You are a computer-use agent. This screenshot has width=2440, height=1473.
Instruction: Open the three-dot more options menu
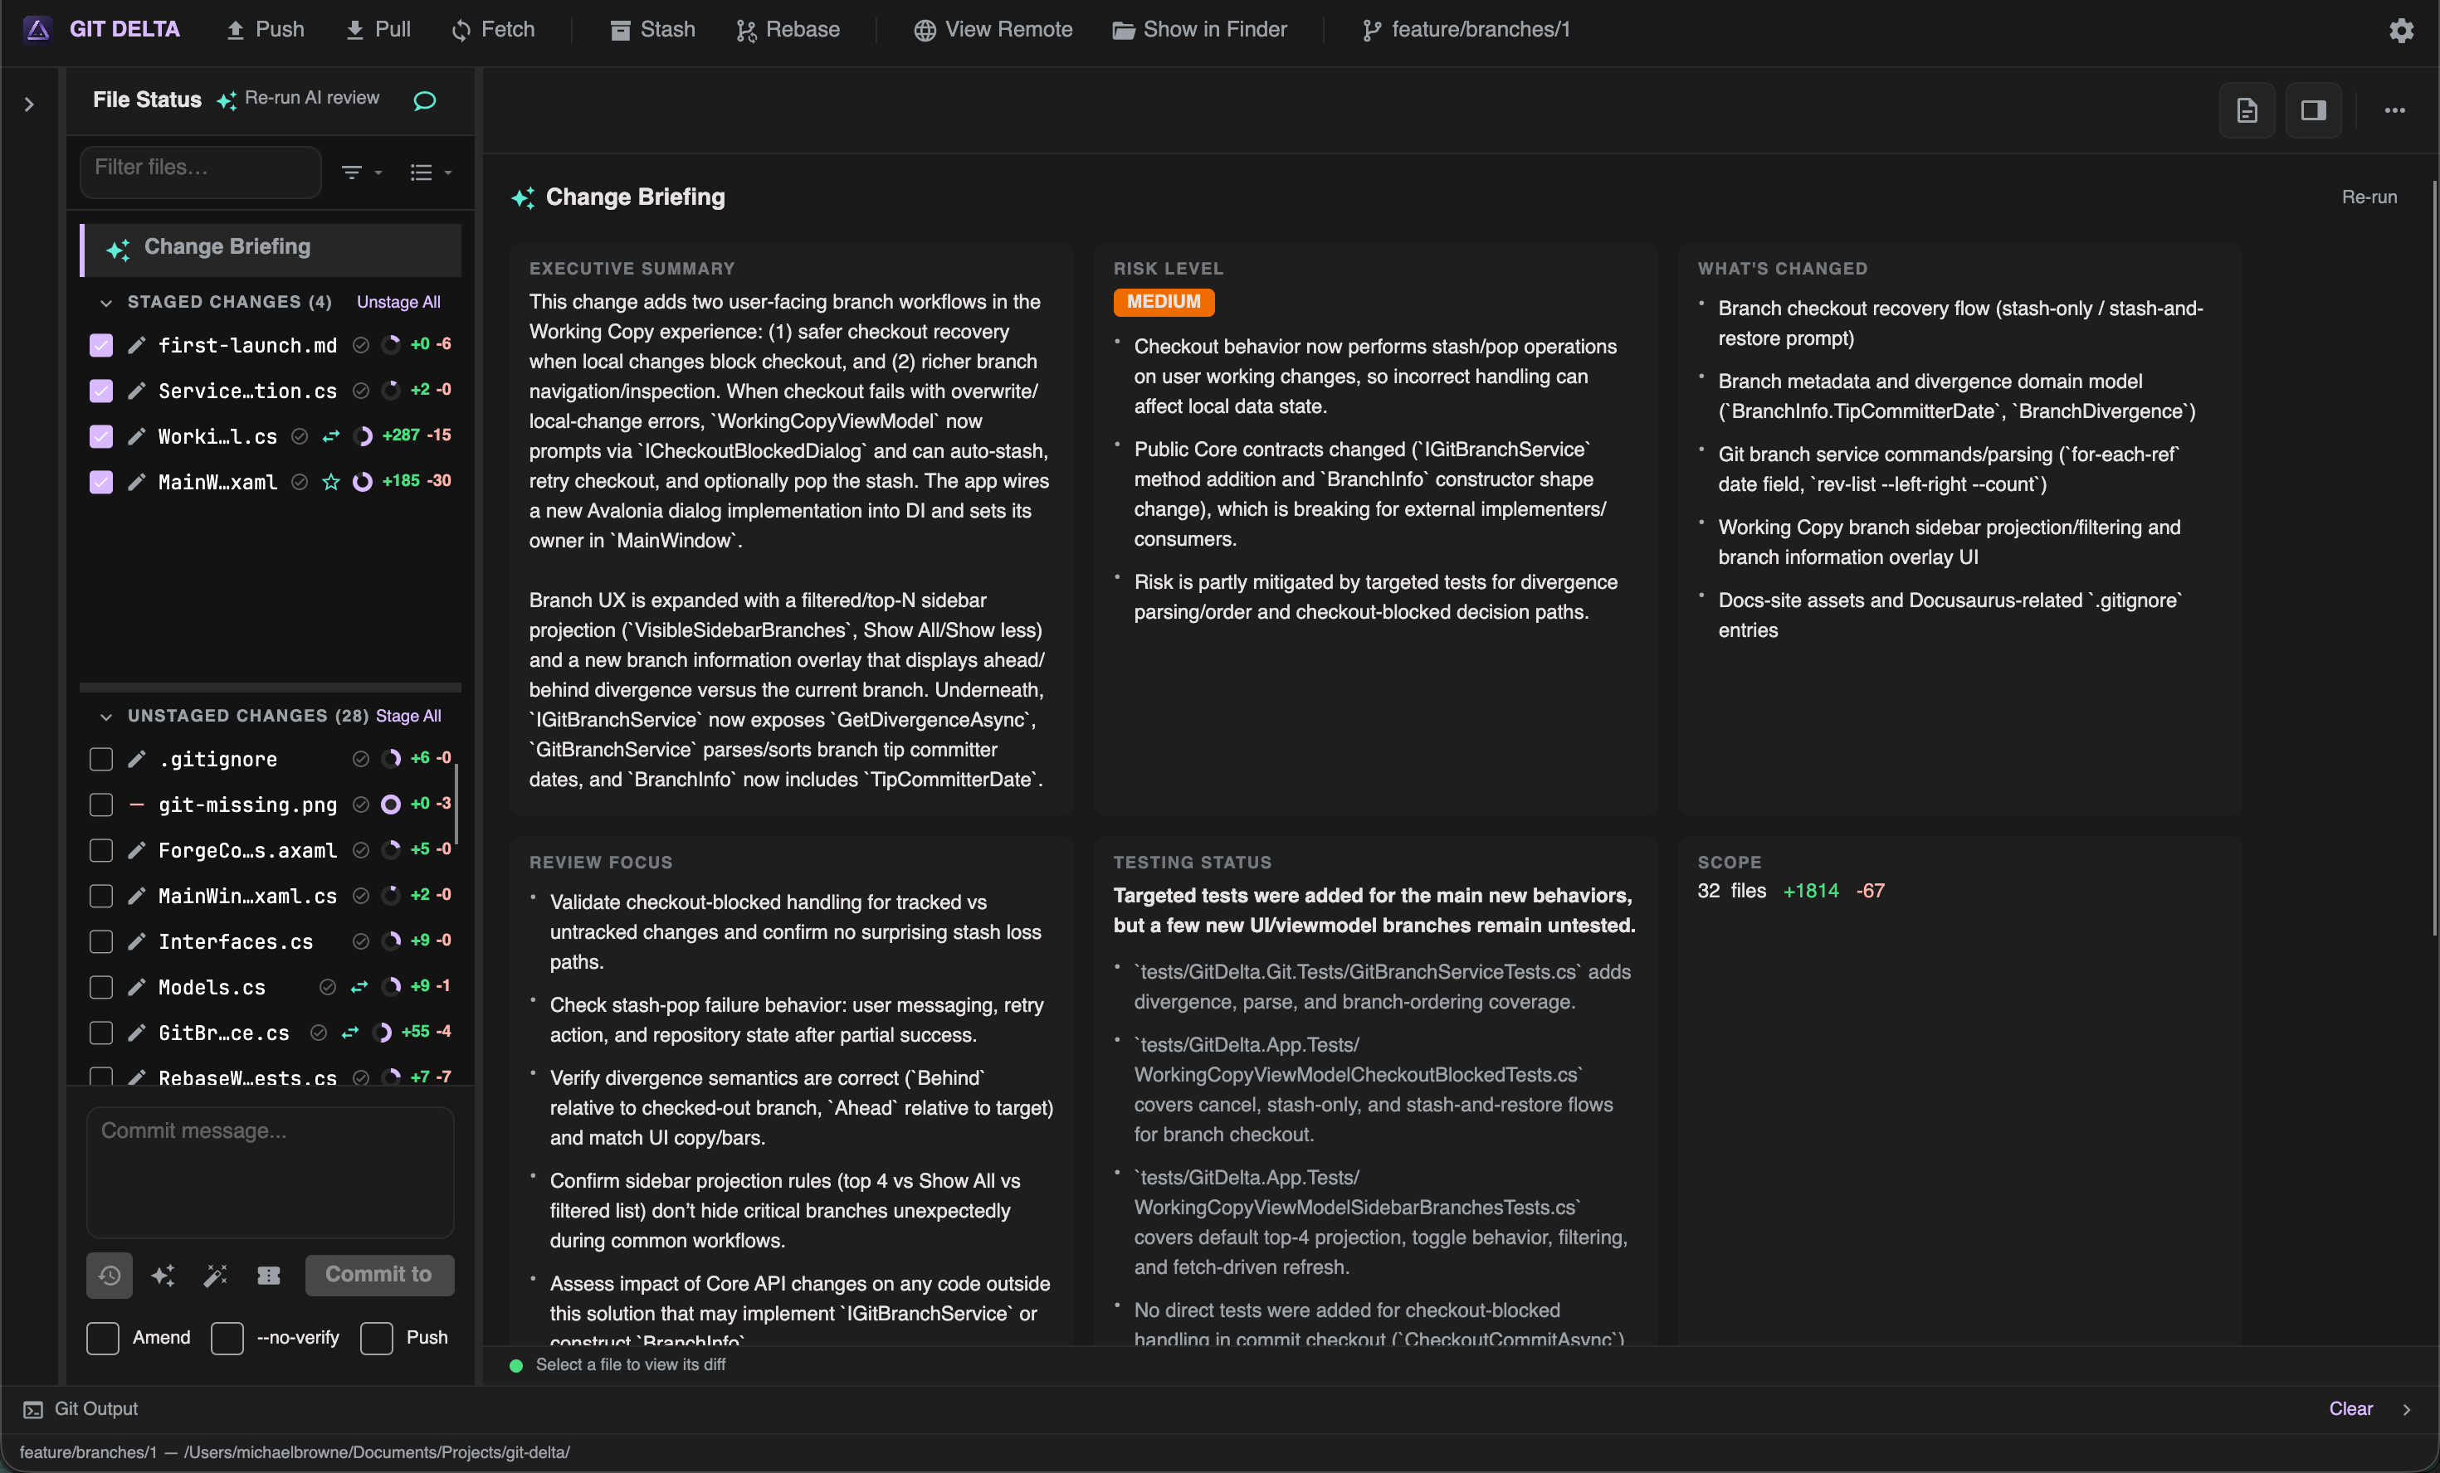coord(2394,109)
